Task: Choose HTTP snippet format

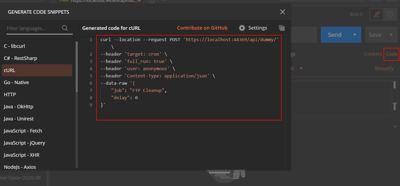Action: pos(37,95)
